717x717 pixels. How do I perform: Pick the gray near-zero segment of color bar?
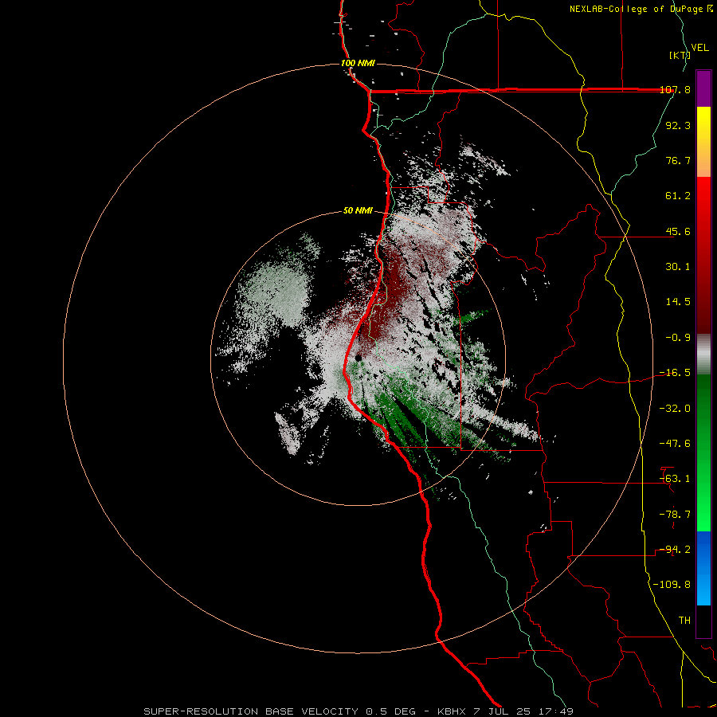pyautogui.click(x=703, y=355)
